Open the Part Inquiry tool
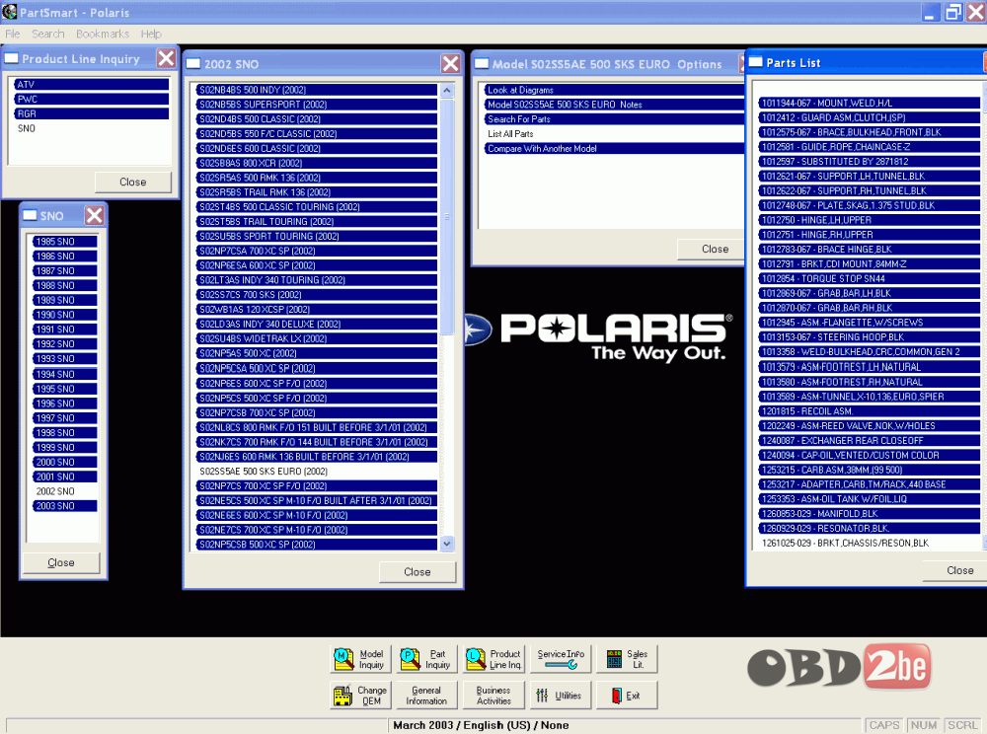Image resolution: width=987 pixels, height=734 pixels. tap(426, 658)
